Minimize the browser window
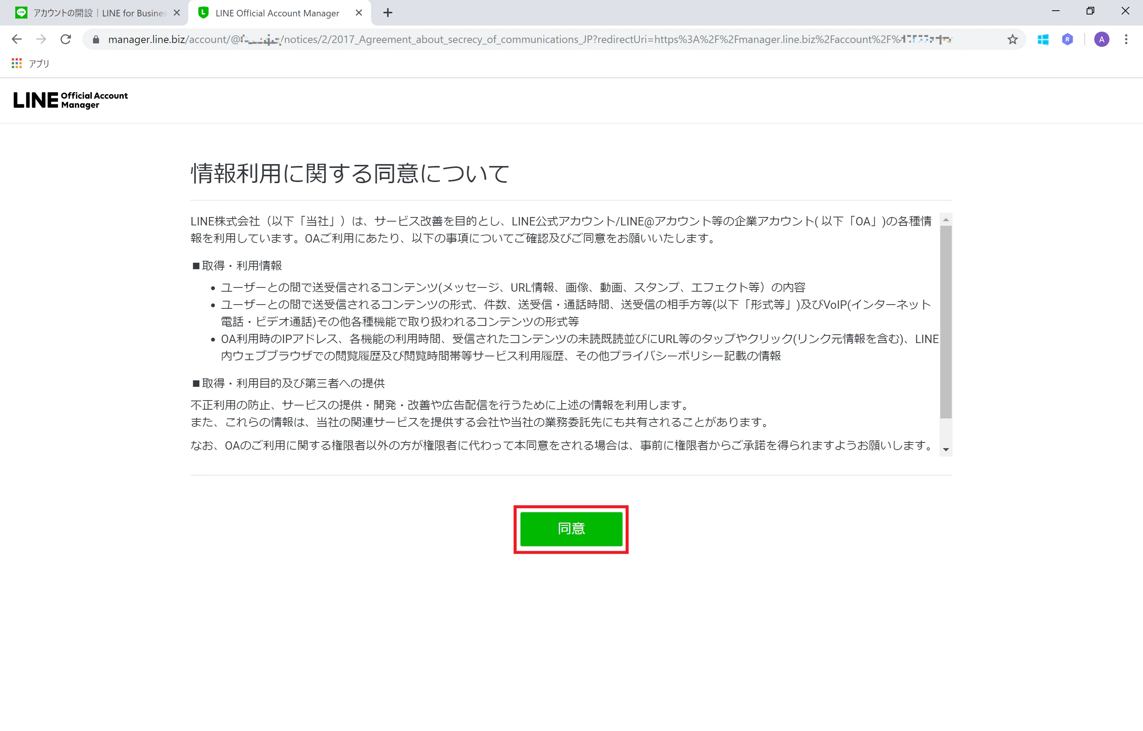Viewport: 1143px width, 731px height. pos(1056,11)
